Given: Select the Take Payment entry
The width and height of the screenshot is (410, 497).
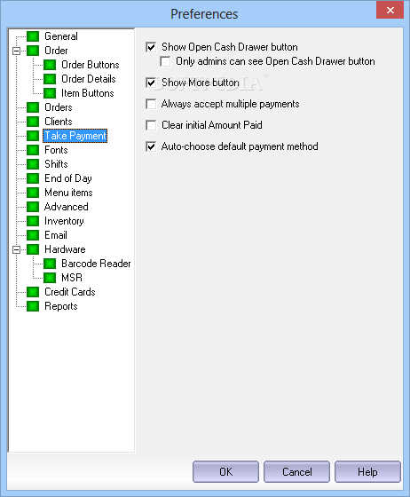Looking at the screenshot, I should click(x=75, y=136).
